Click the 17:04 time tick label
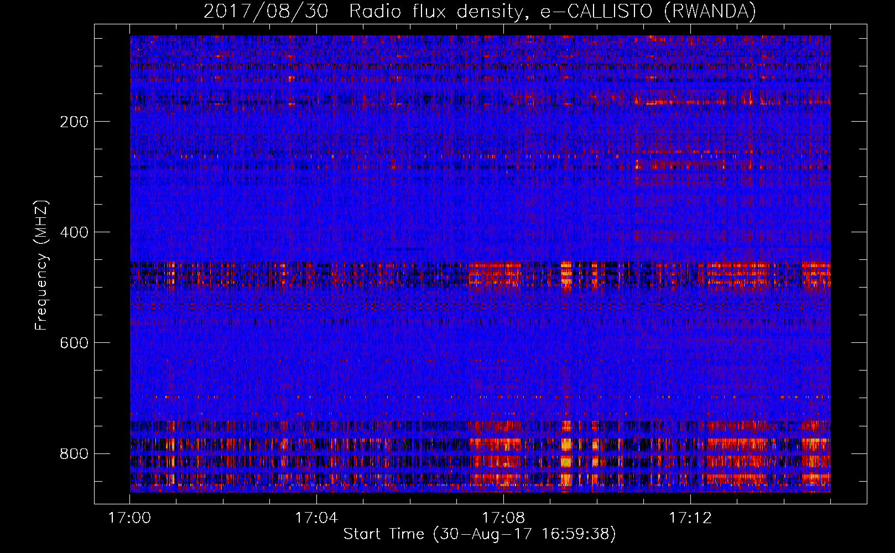 click(316, 518)
